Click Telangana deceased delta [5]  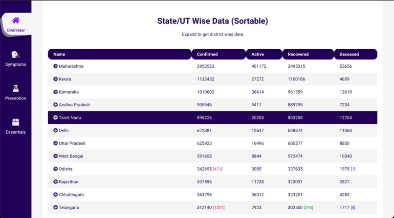tap(353, 207)
